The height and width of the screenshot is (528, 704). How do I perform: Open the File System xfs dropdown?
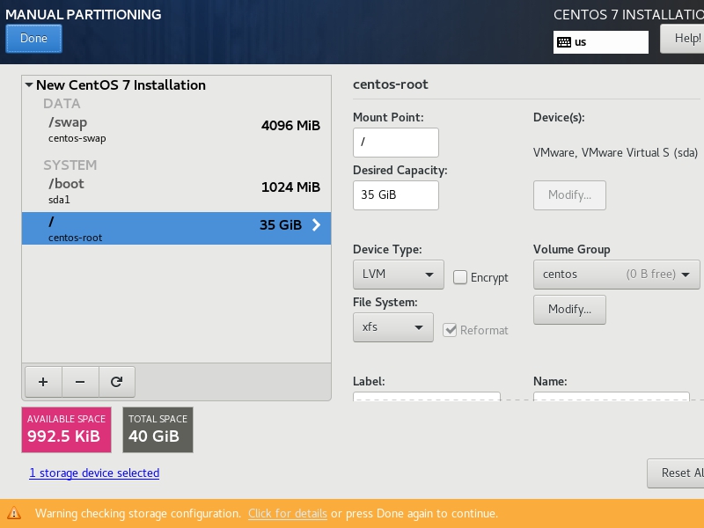point(392,327)
